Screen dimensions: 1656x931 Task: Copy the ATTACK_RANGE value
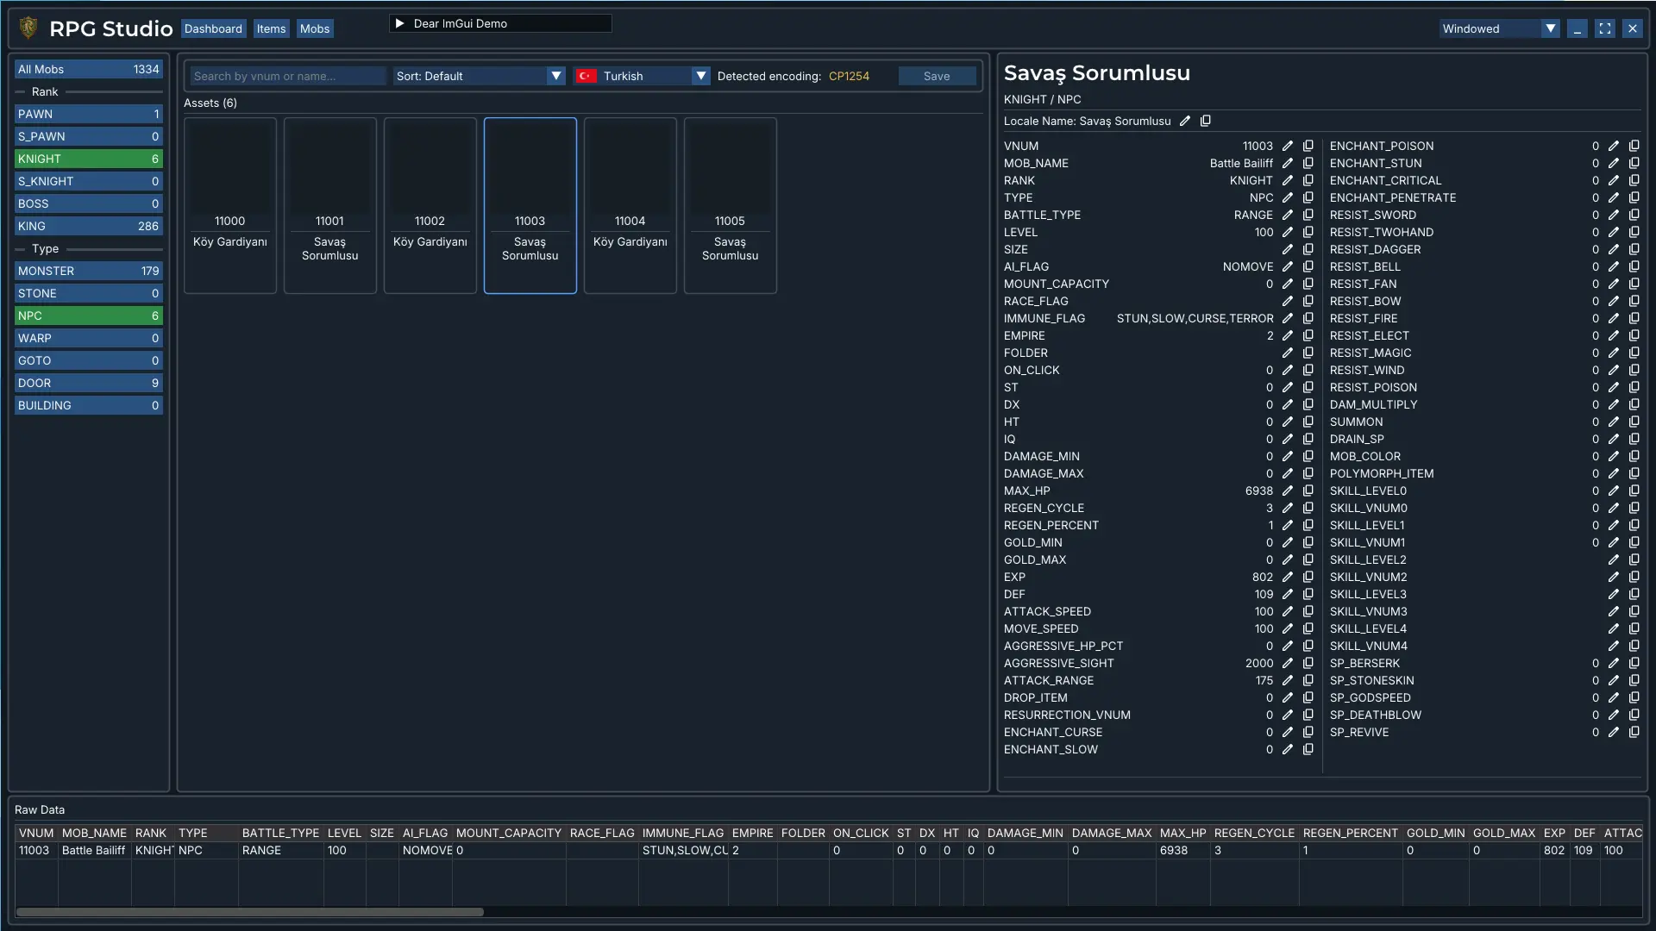point(1308,680)
